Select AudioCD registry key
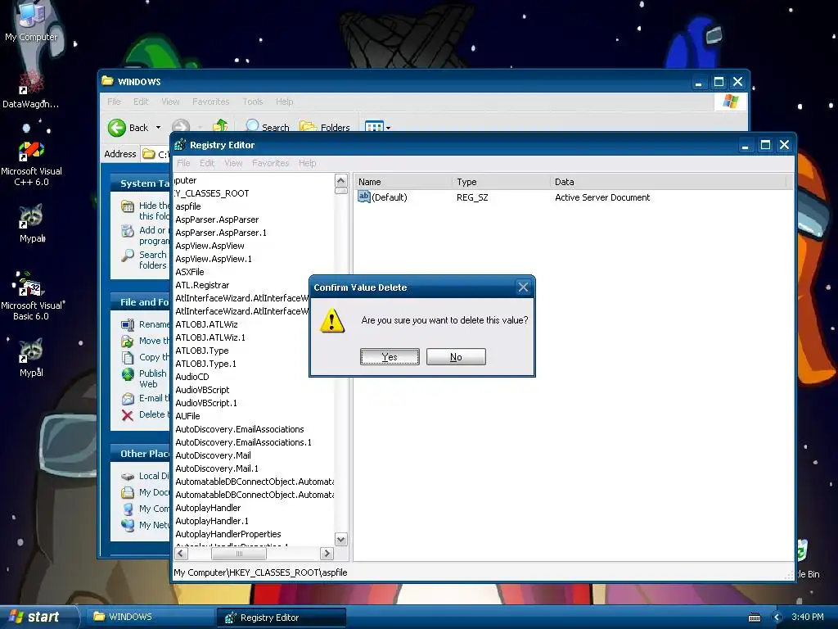This screenshot has height=629, width=838. tap(191, 377)
